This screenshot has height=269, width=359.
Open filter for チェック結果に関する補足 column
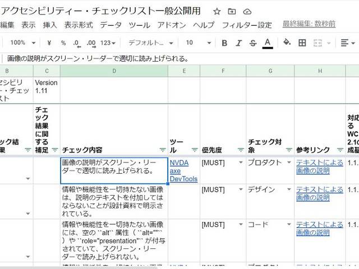coord(55,150)
